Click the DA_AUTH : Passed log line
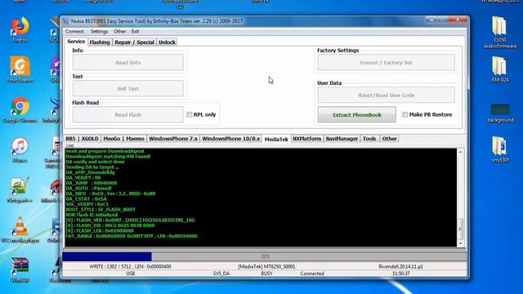Viewport: 523px width, 294px height. click(89, 189)
